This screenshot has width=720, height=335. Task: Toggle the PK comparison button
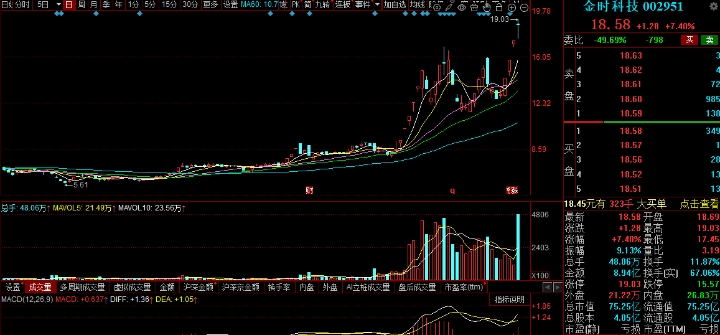coord(296,5)
